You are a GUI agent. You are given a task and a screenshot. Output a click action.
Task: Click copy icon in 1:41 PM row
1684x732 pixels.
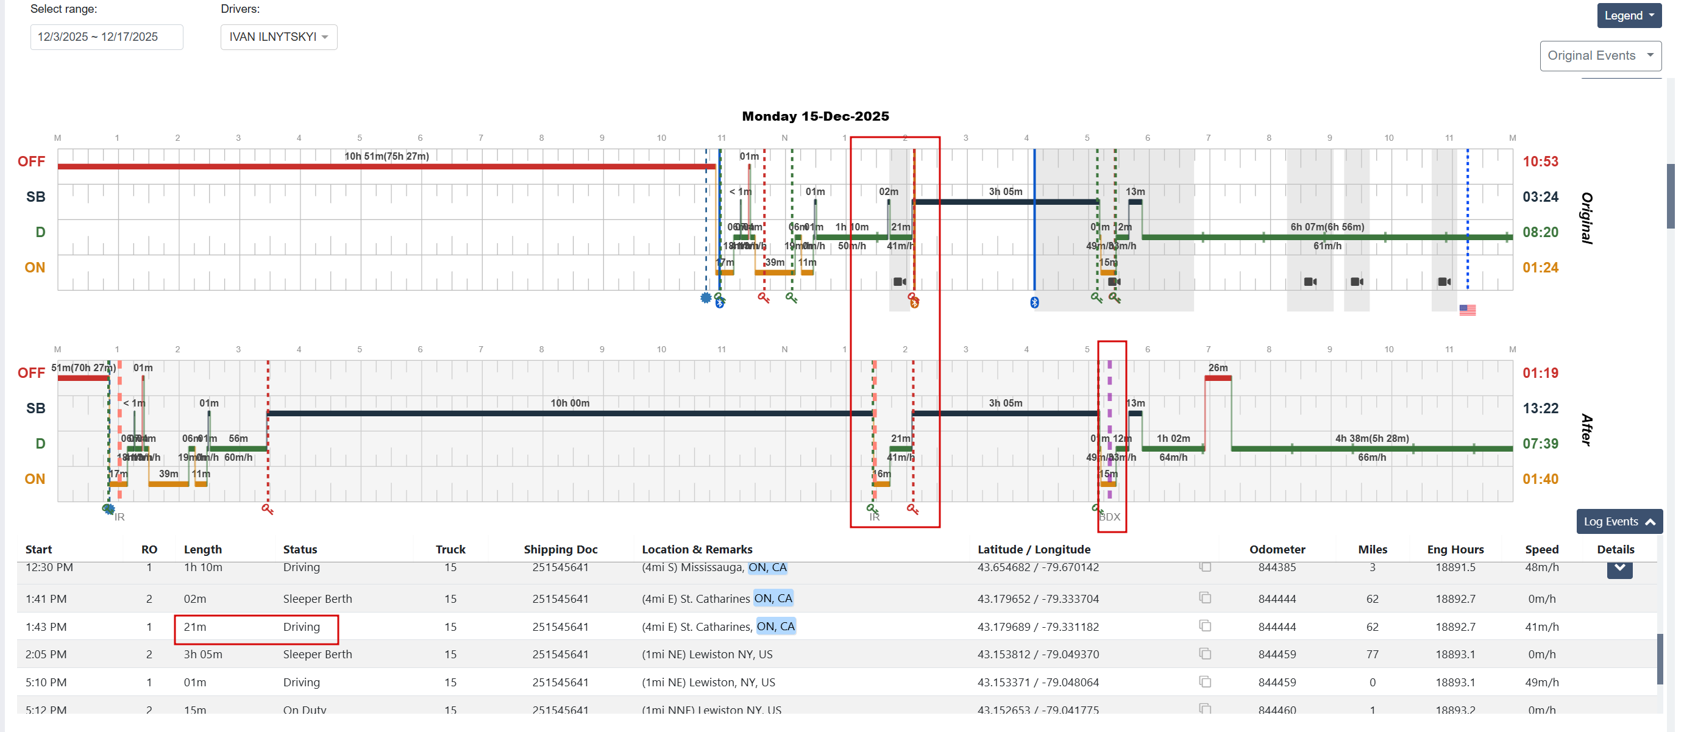[1205, 598]
